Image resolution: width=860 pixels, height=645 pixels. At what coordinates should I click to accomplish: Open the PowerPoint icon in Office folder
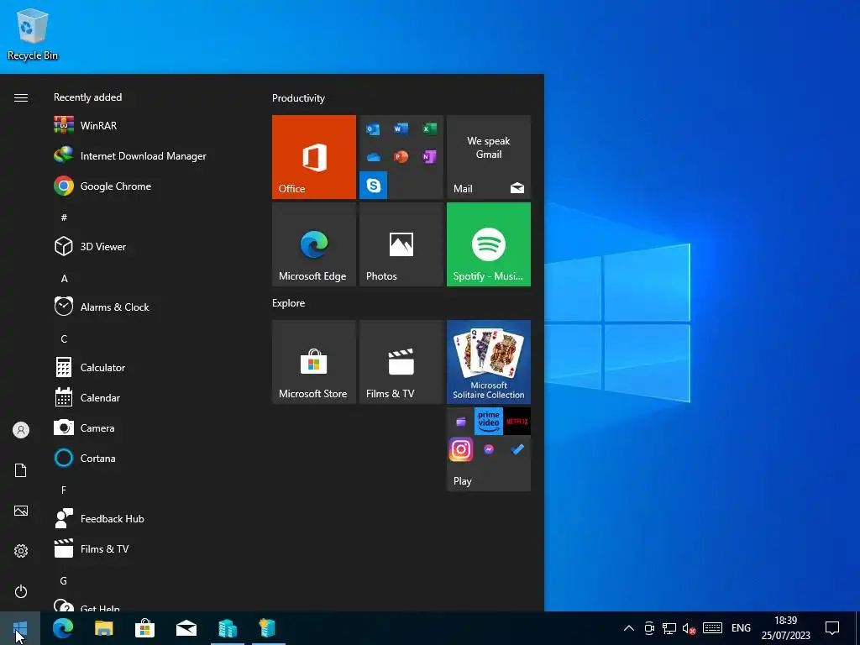coord(401,157)
